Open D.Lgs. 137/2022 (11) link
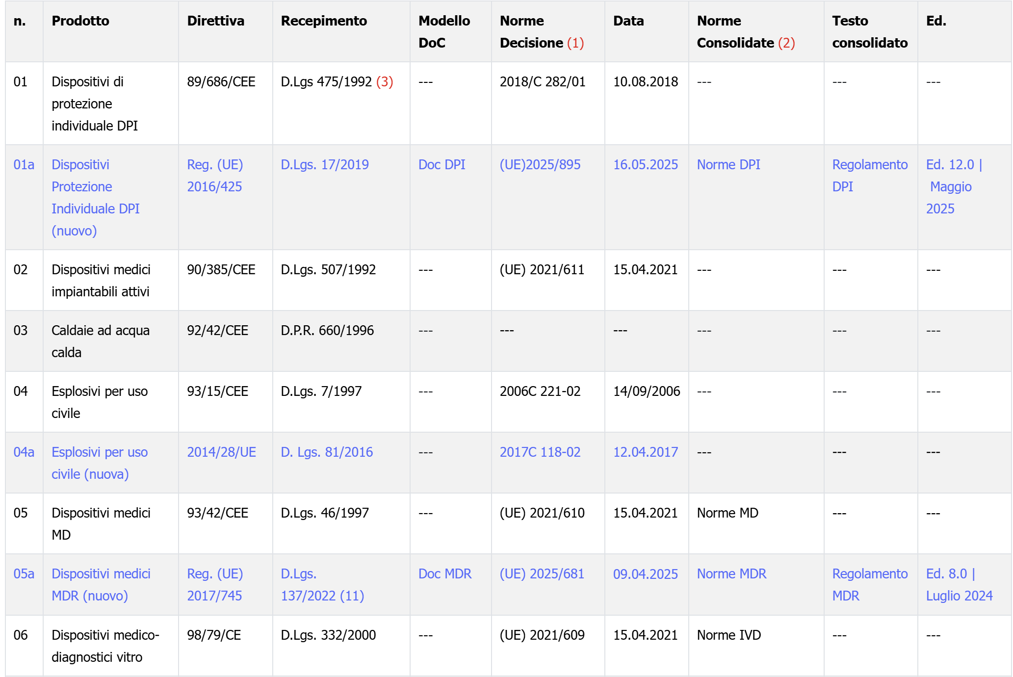 point(322,585)
